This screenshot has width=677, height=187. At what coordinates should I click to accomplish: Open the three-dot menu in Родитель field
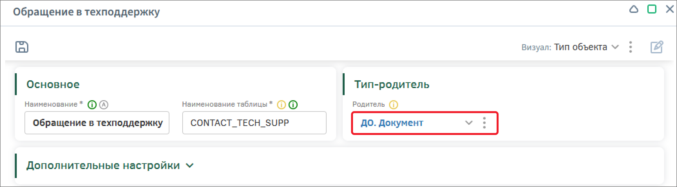(484, 123)
